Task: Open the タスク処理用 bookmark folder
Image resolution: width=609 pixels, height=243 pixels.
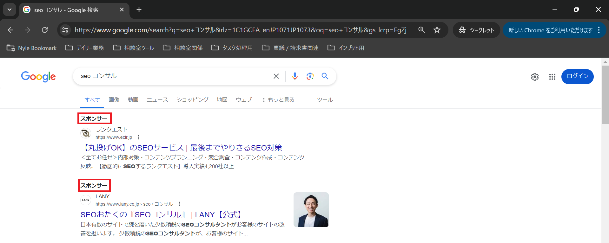Action: pos(232,48)
